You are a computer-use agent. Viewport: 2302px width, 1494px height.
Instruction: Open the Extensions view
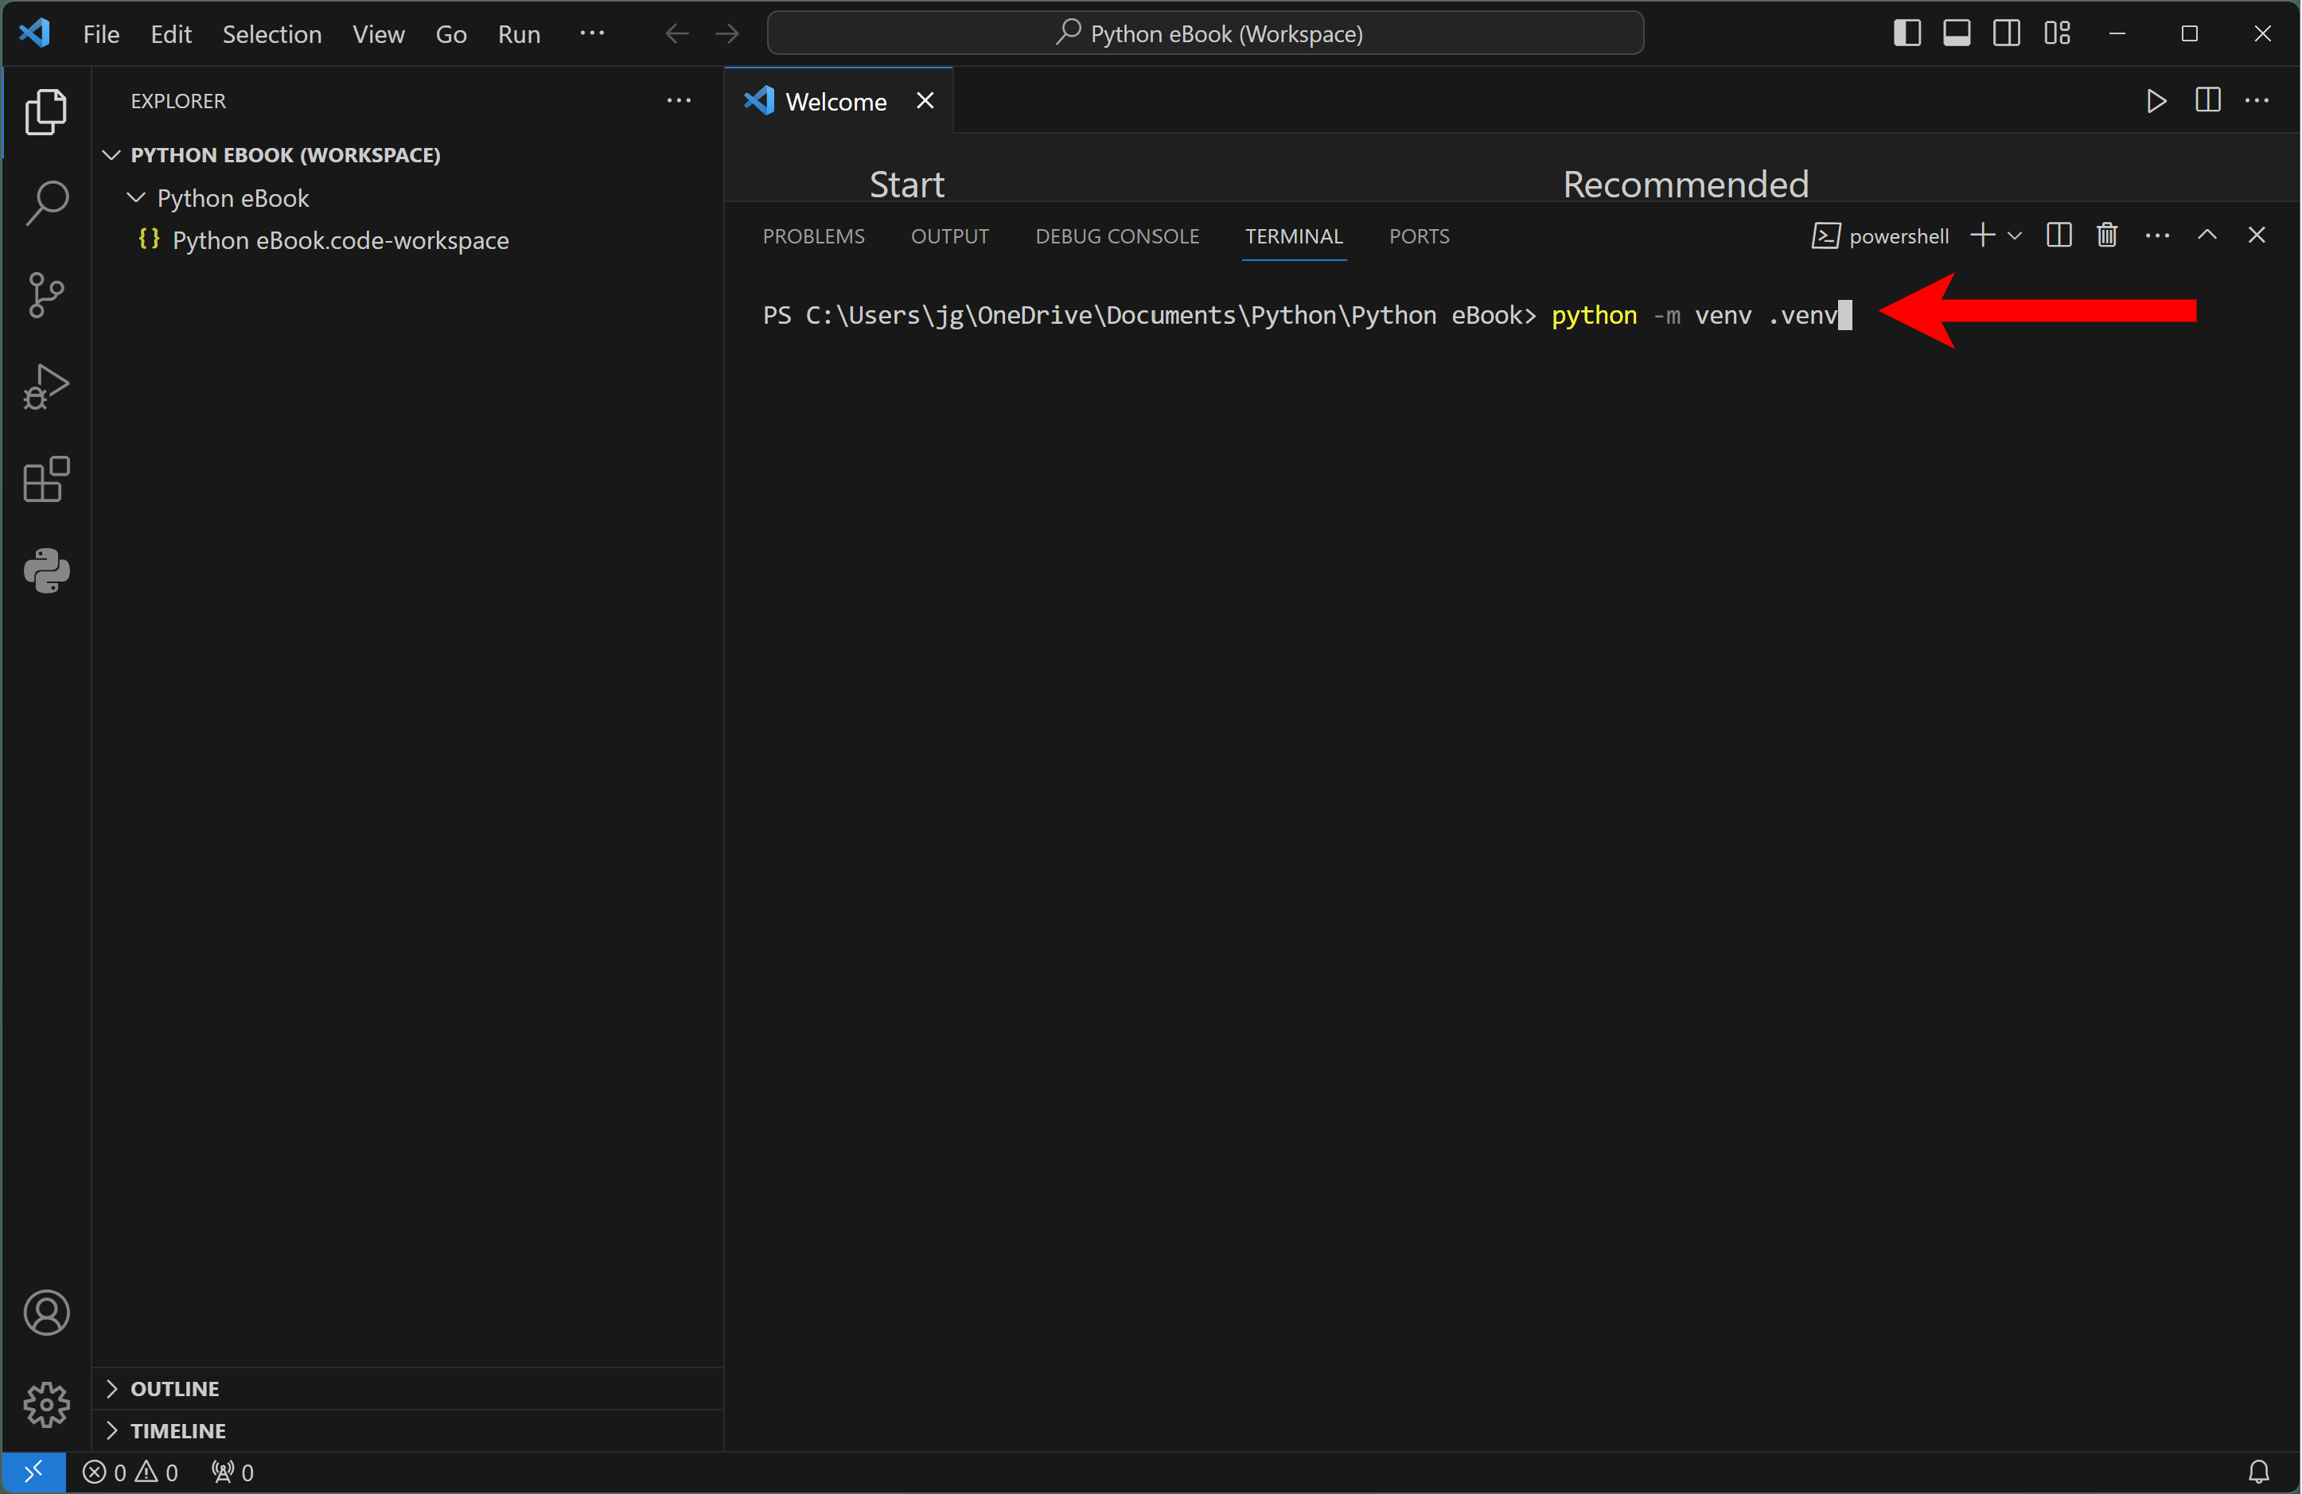coord(45,479)
